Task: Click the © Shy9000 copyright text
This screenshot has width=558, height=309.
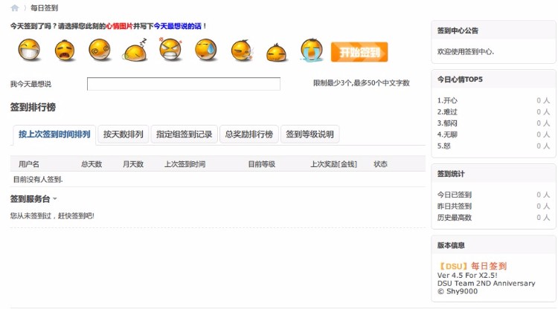Action: (x=458, y=291)
